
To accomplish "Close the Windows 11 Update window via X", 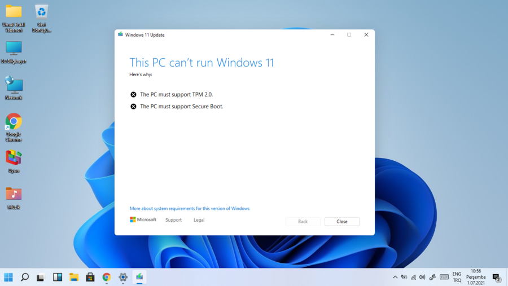I will point(366,34).
